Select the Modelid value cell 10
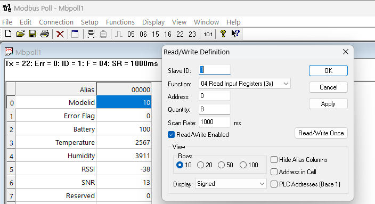 pyautogui.click(x=124, y=102)
